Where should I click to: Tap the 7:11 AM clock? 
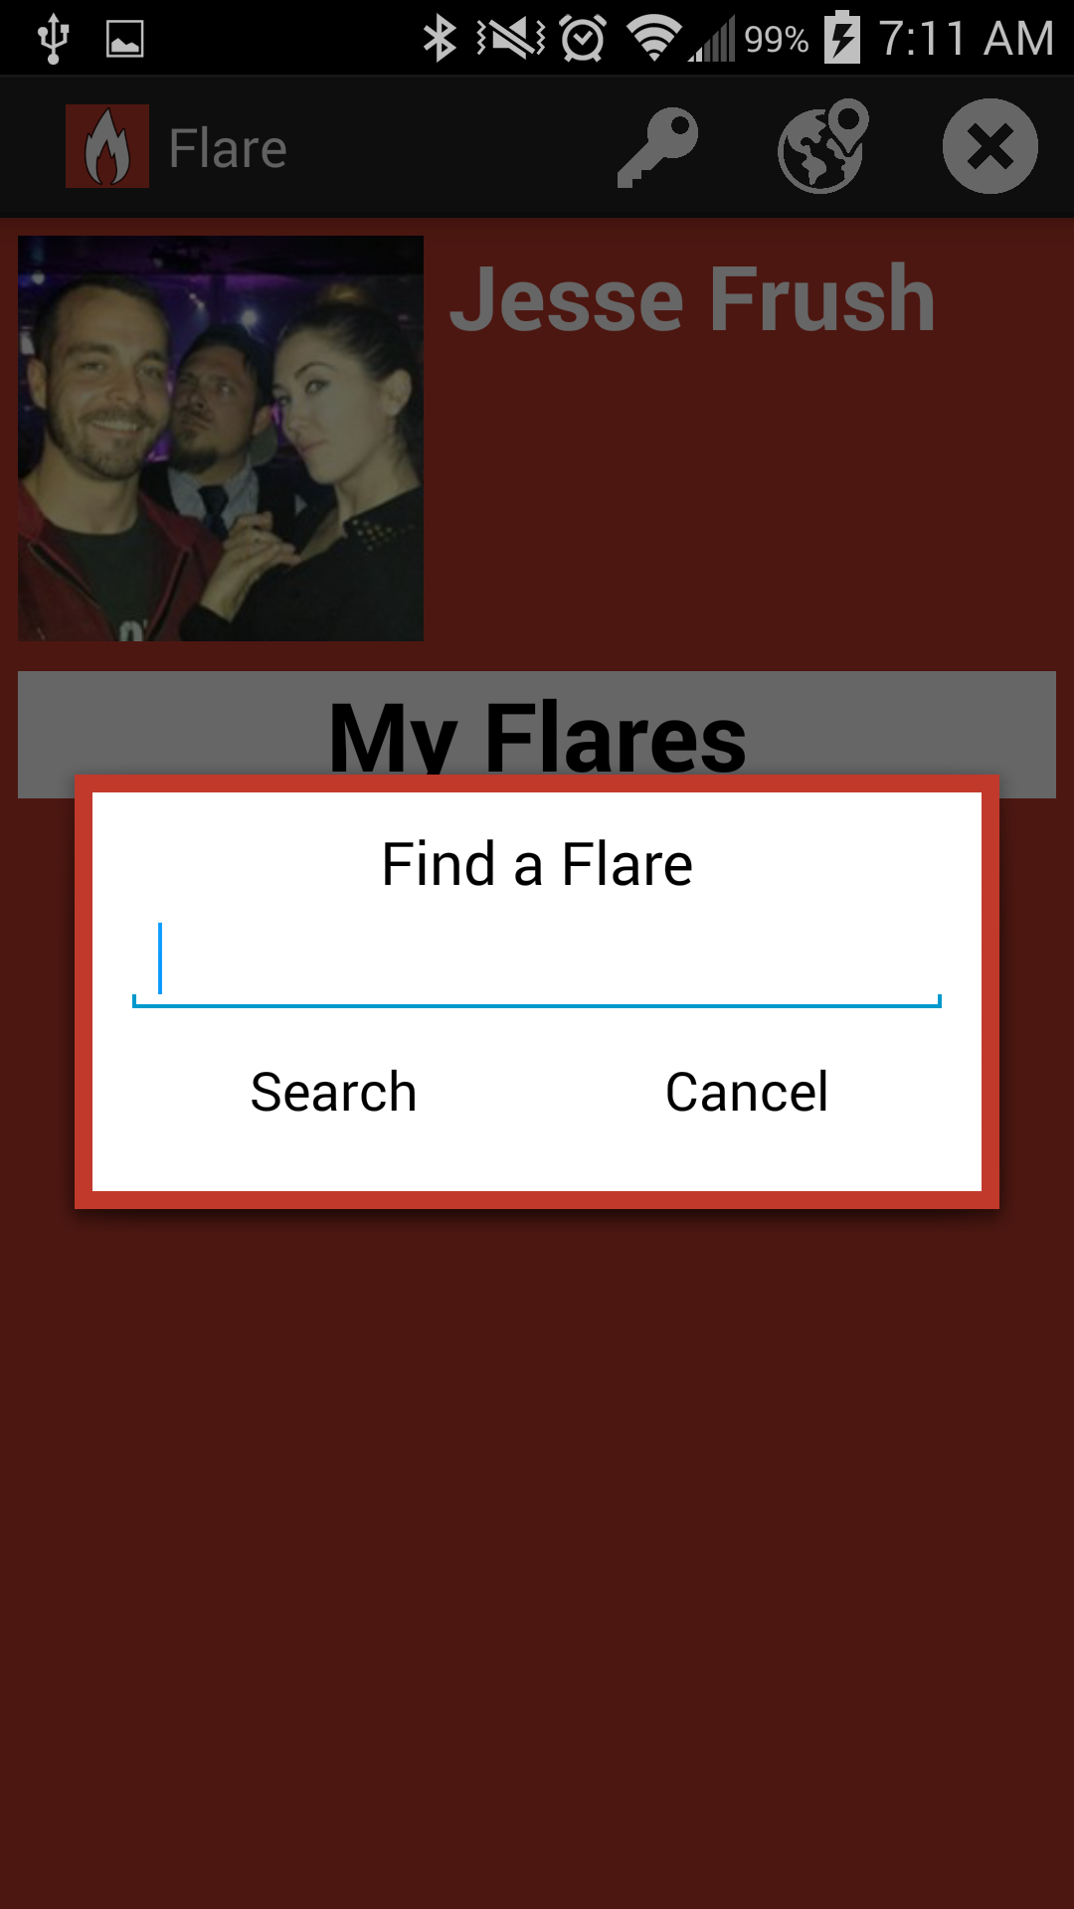966,39
